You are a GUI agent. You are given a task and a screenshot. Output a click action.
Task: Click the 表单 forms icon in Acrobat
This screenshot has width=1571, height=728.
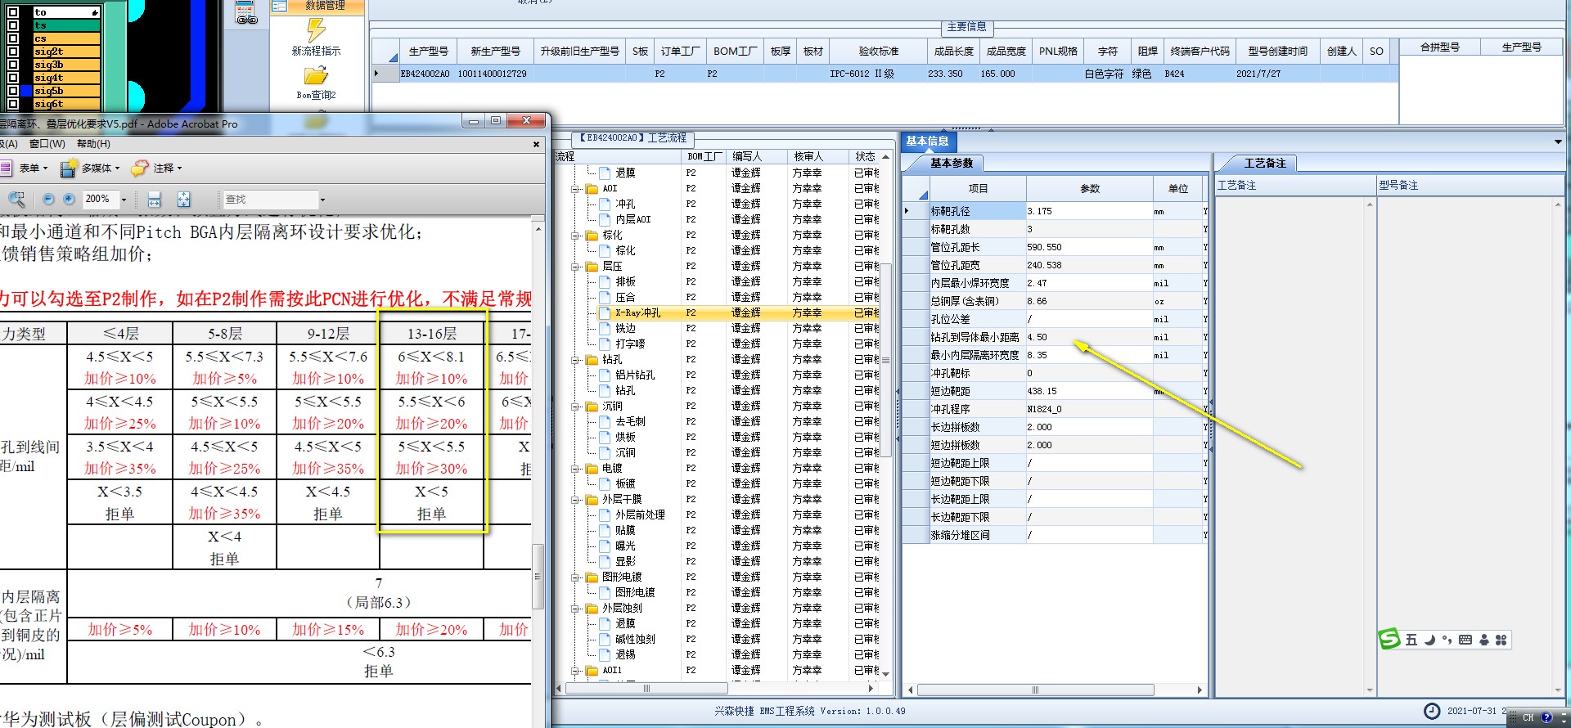[7, 168]
